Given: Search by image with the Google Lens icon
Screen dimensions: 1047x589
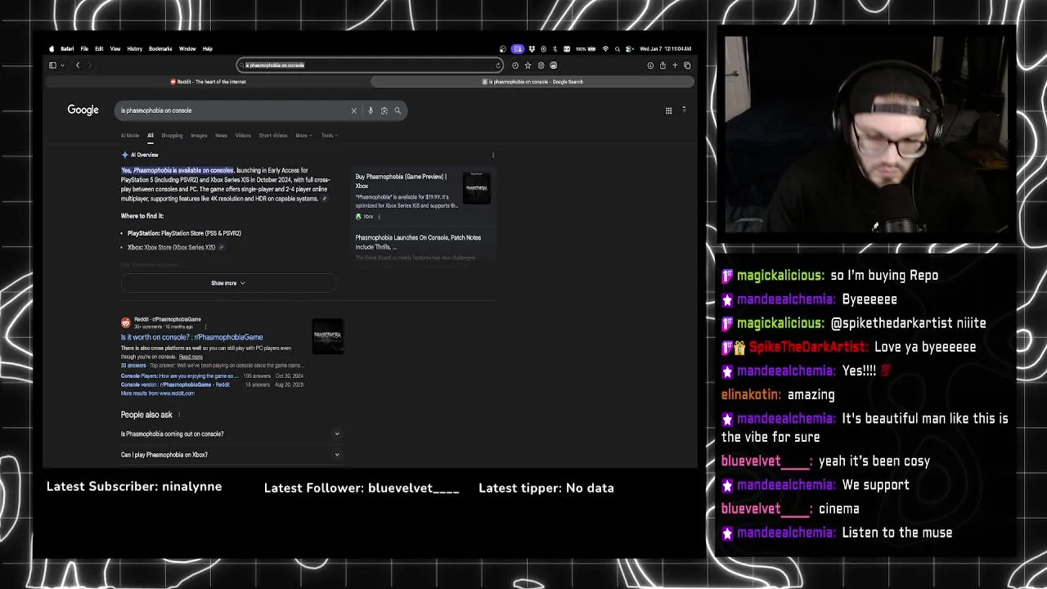Looking at the screenshot, I should pos(384,110).
